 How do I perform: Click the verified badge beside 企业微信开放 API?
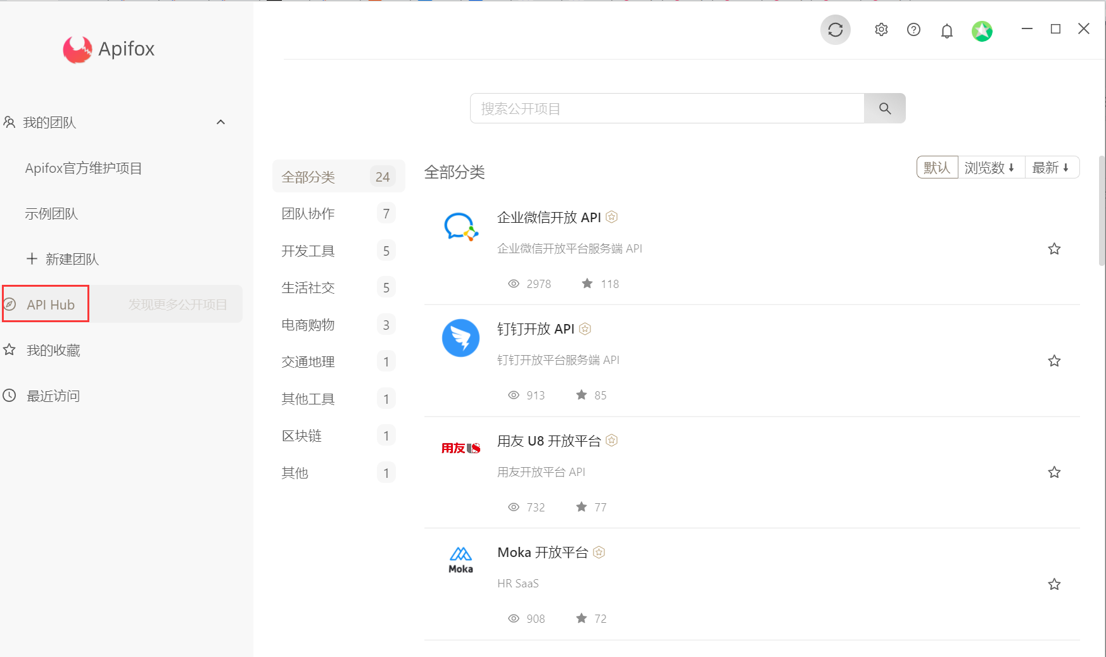[x=611, y=217]
